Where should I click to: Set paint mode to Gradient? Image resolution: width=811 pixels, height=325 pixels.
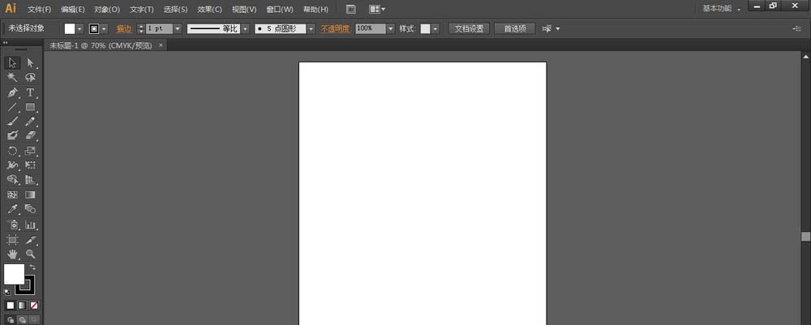click(x=22, y=306)
